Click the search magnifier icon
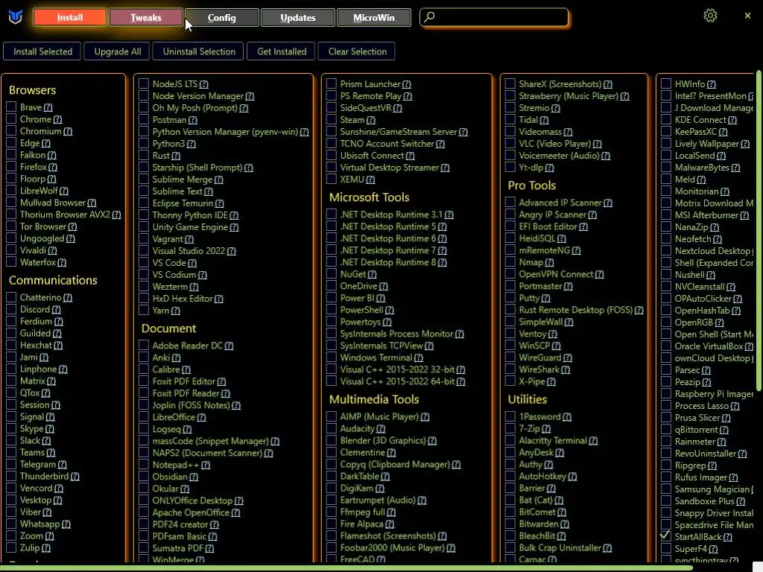The image size is (763, 572). (x=429, y=17)
